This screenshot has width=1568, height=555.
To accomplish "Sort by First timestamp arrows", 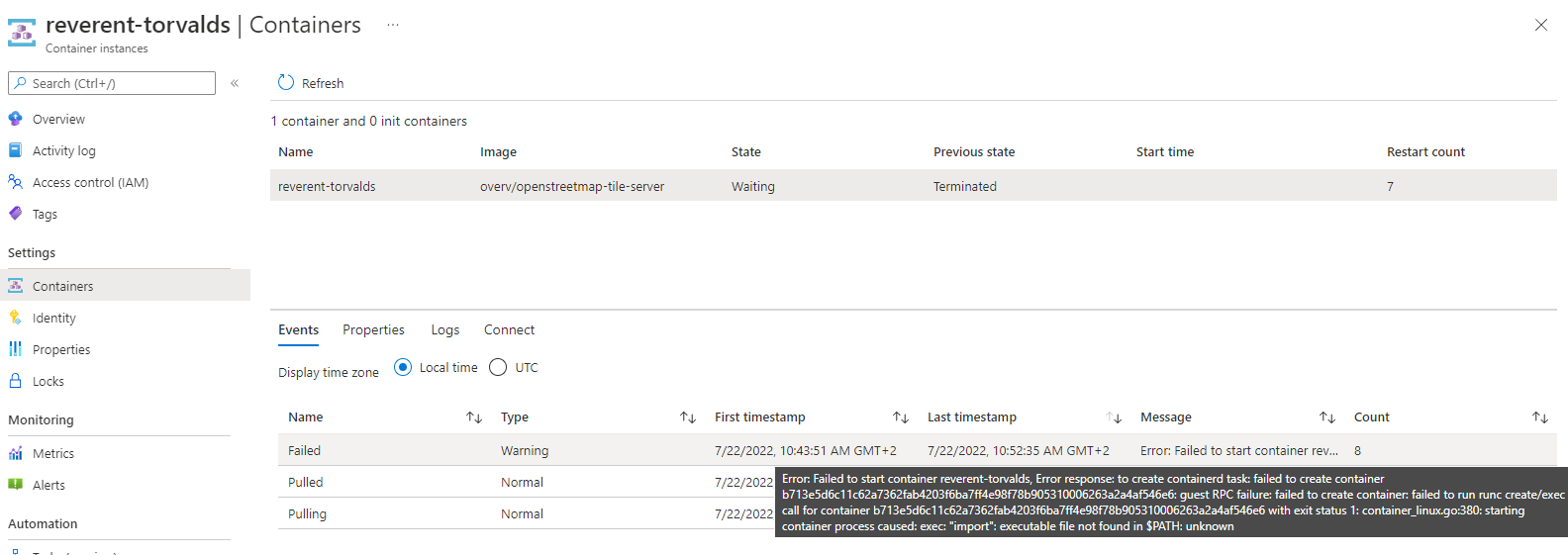I will (x=901, y=417).
